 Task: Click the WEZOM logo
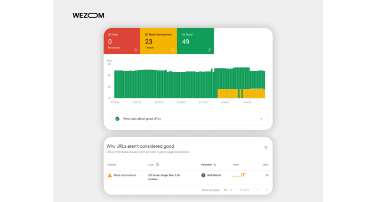click(x=88, y=15)
